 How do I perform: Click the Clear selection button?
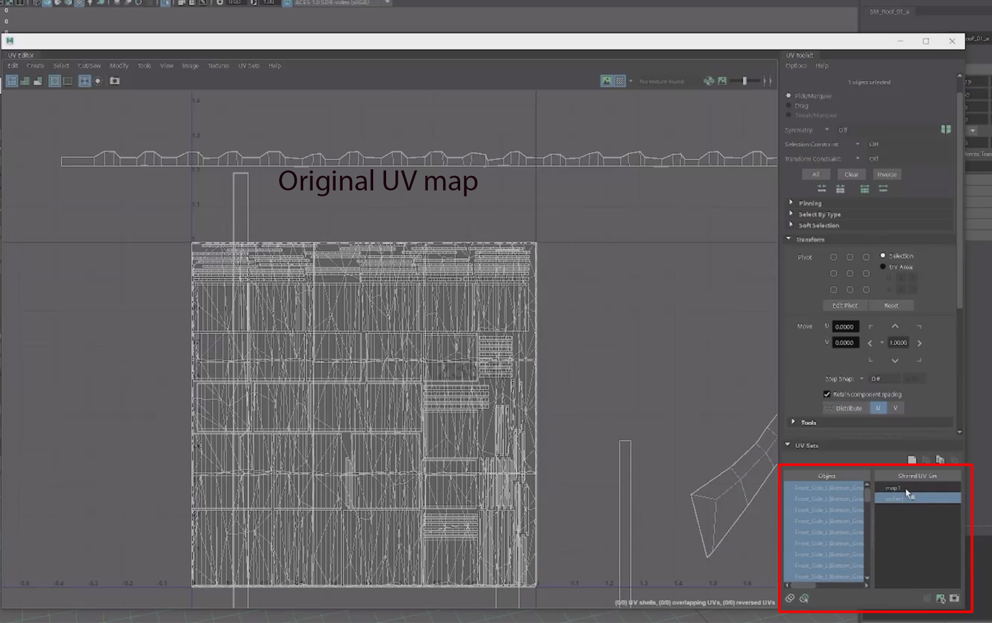coord(852,175)
